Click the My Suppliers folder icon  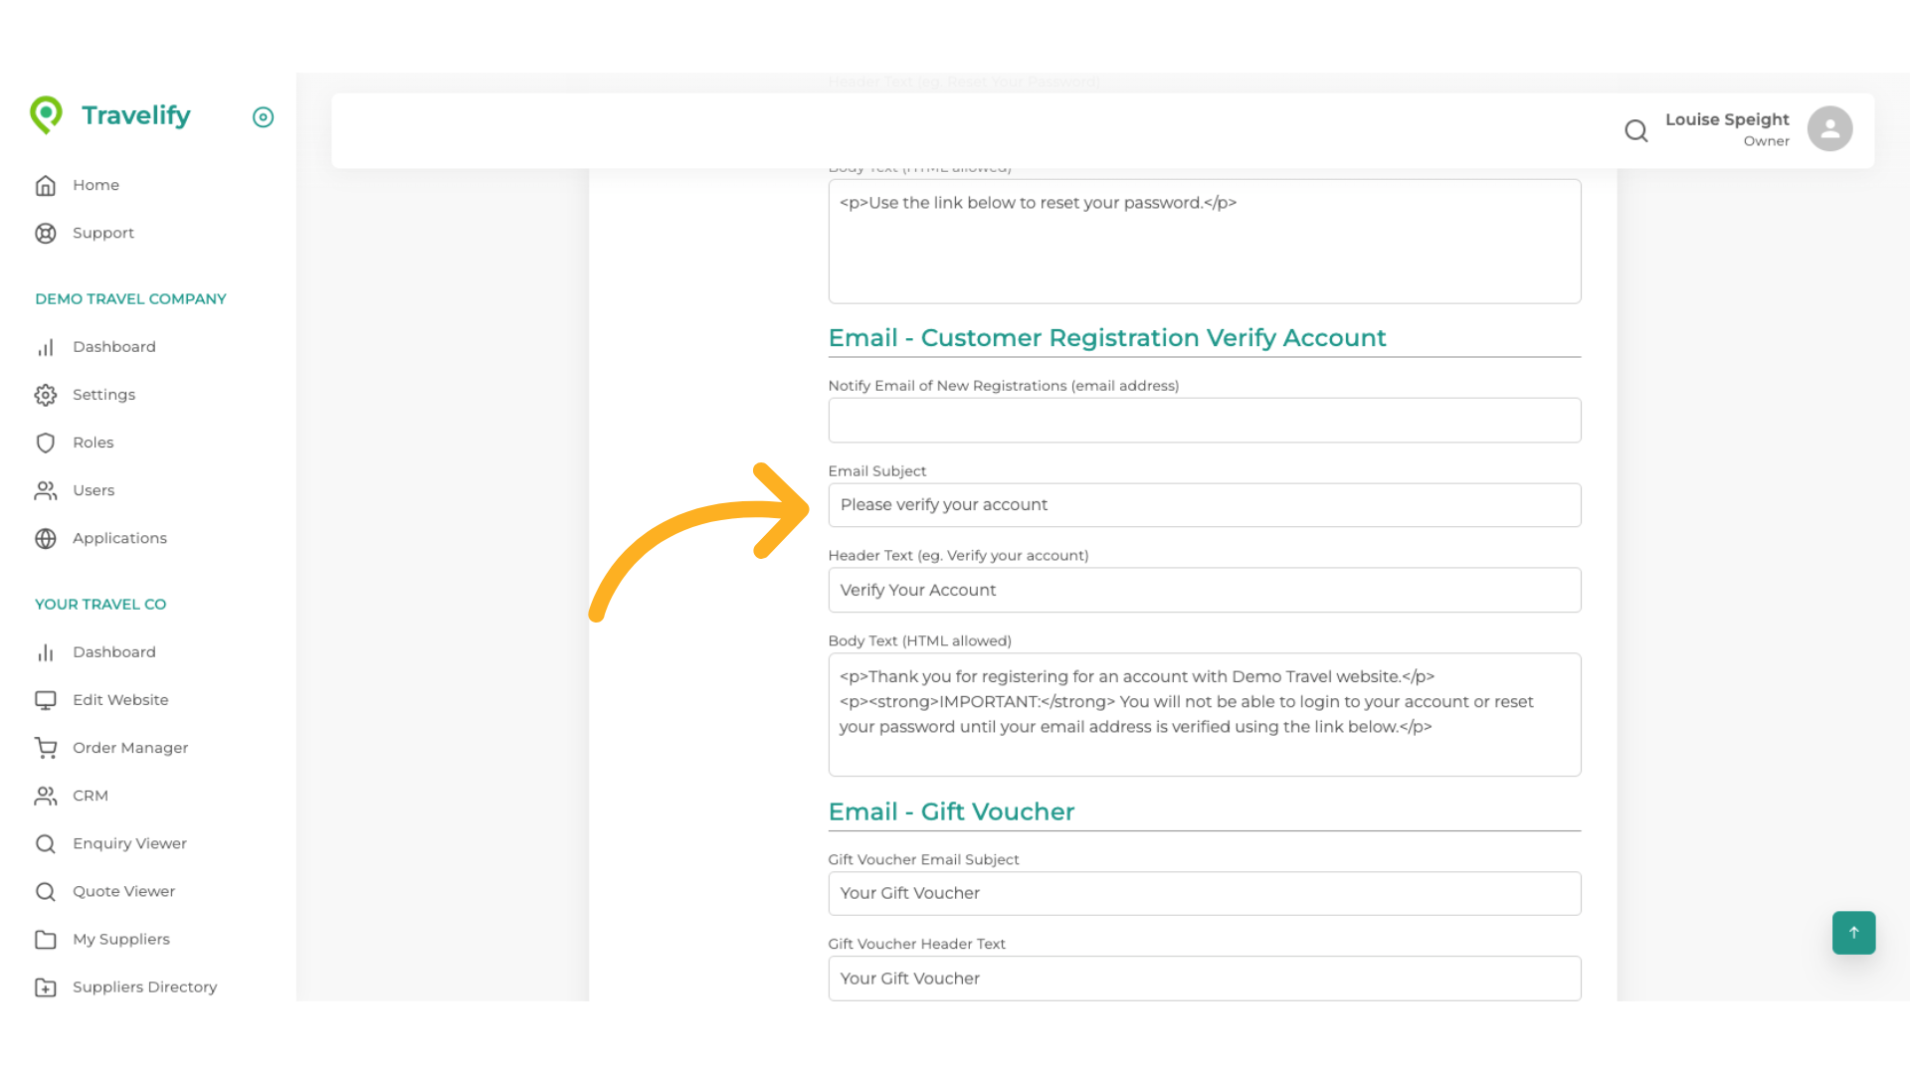[x=46, y=939]
